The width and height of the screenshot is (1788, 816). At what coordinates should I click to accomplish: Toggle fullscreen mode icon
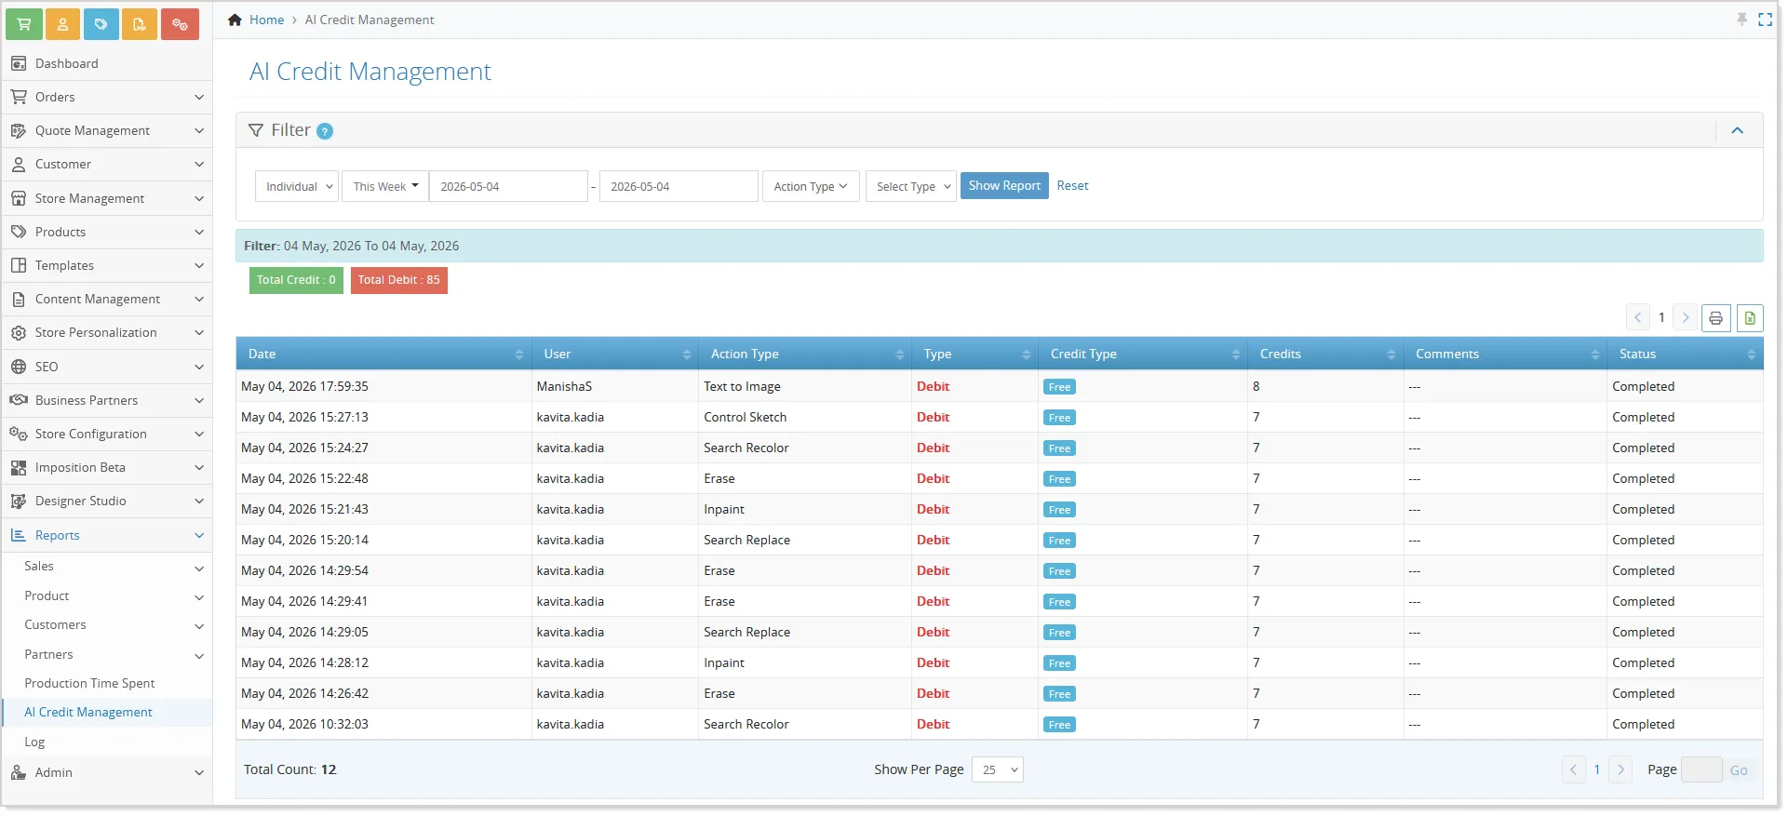(x=1765, y=20)
